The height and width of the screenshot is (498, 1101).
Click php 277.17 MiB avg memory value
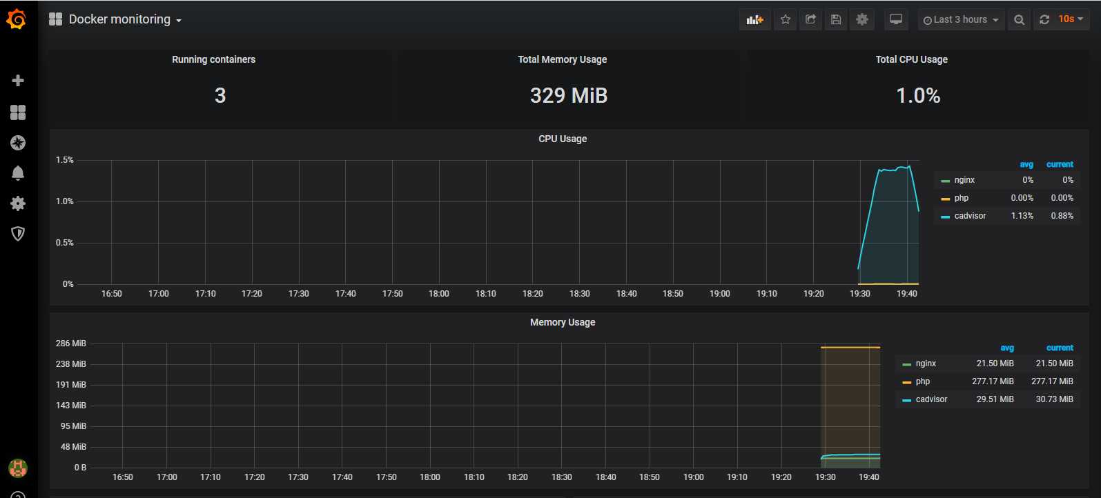pyautogui.click(x=993, y=381)
